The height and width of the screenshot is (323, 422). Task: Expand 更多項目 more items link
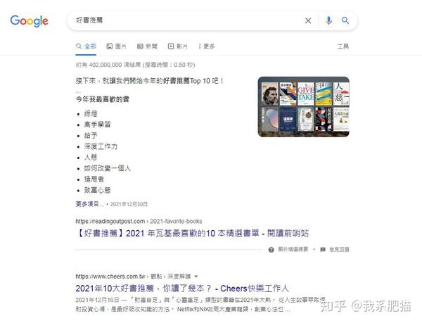(x=89, y=204)
